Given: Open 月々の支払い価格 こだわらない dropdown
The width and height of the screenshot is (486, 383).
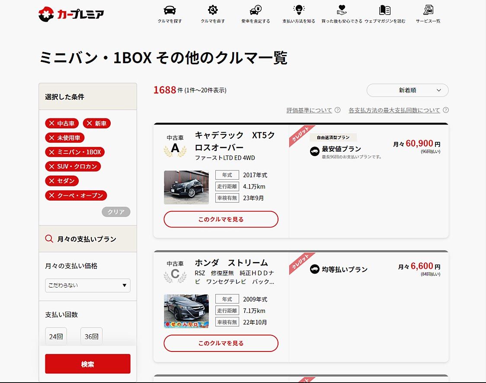Looking at the screenshot, I should (87, 285).
